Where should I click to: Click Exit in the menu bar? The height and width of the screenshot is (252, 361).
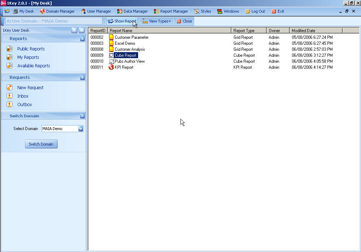click(278, 11)
